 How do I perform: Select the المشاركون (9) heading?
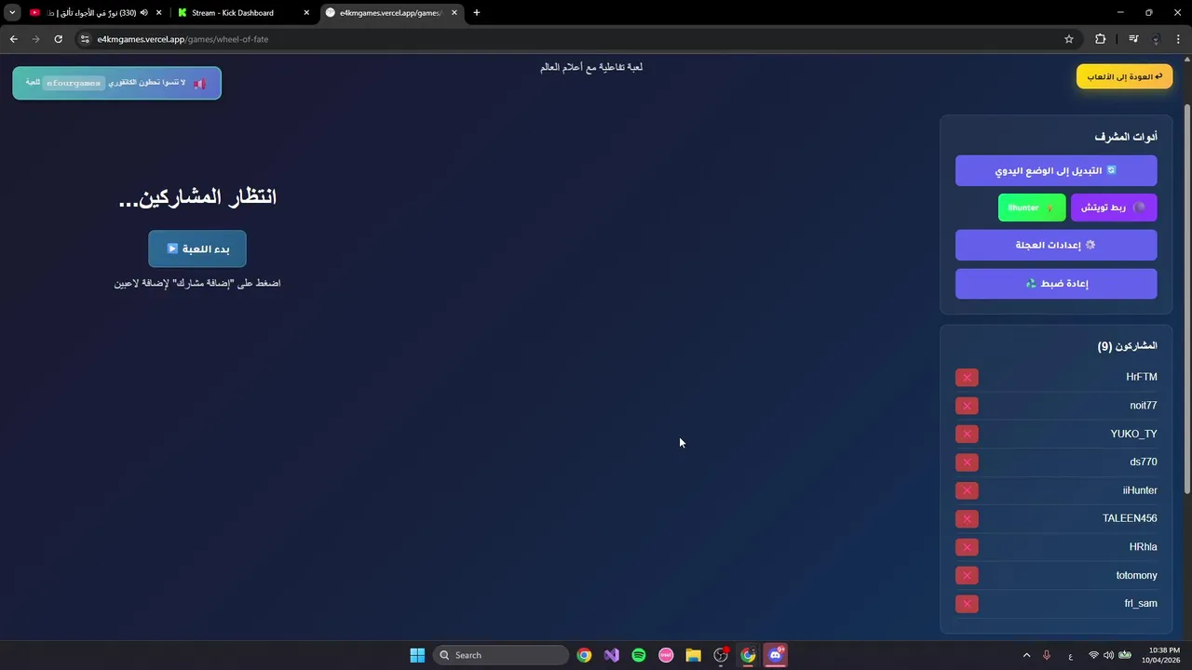[x=1127, y=346]
